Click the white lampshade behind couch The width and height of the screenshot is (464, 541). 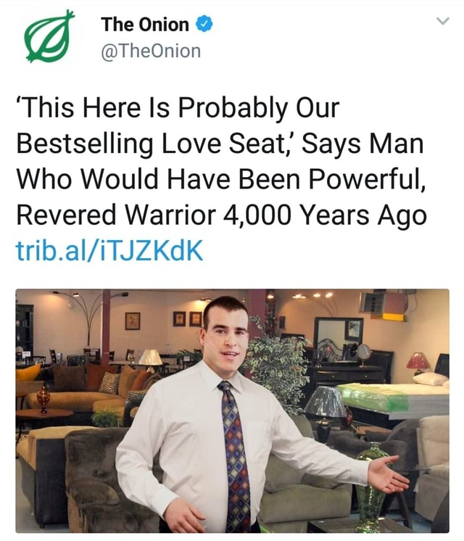[x=150, y=357]
